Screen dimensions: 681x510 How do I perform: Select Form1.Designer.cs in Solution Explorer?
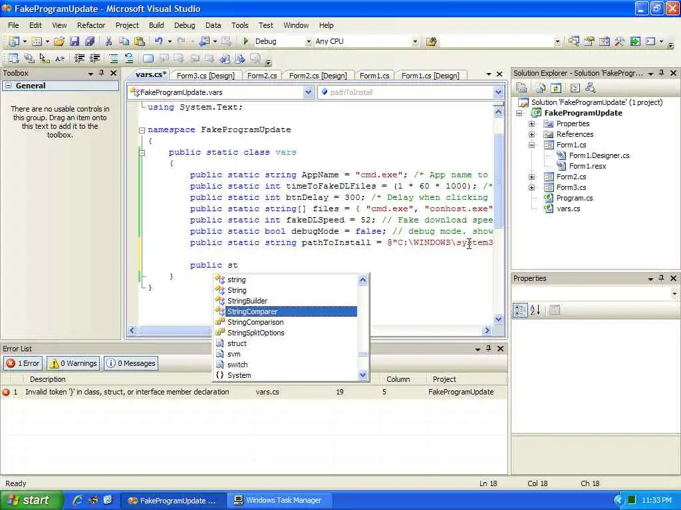pos(599,155)
